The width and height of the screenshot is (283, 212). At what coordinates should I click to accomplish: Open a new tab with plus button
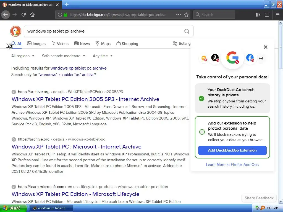point(66,4)
